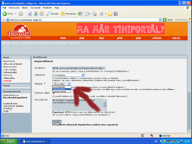
Task: Open Kedvencek favorites star icon
Action: tap(63, 14)
